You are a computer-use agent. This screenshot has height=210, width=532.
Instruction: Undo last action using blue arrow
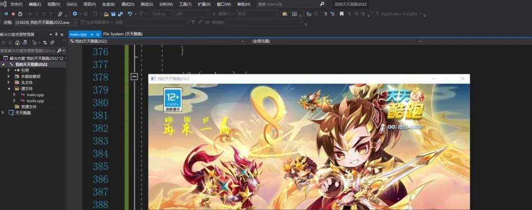[130, 14]
